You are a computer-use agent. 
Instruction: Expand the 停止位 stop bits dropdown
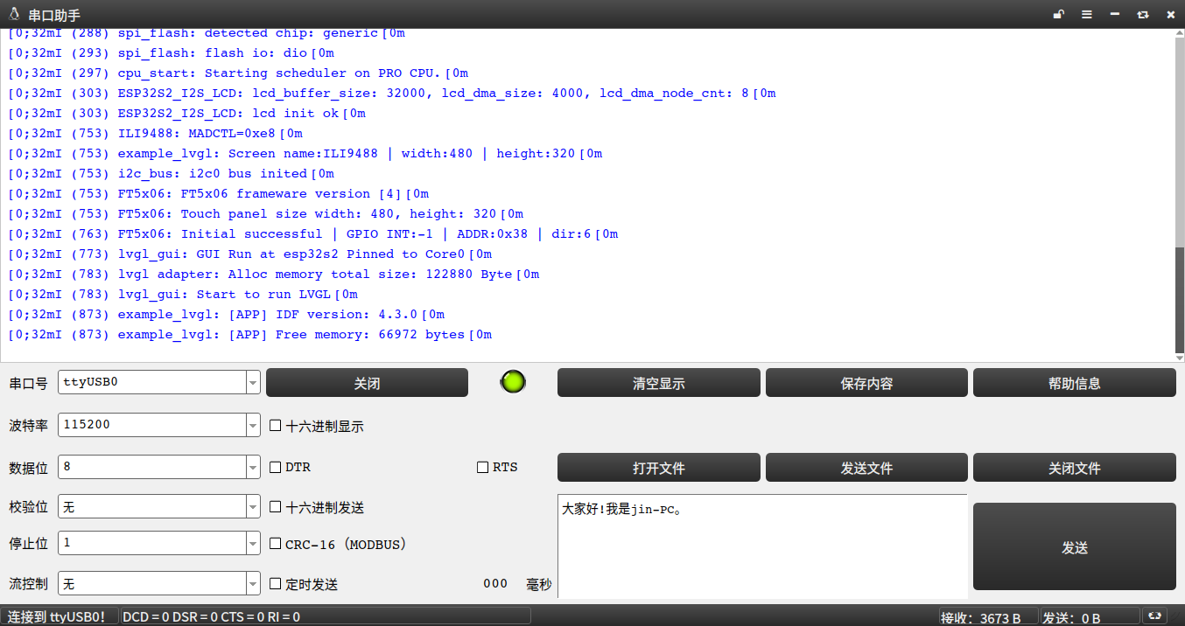(x=252, y=543)
